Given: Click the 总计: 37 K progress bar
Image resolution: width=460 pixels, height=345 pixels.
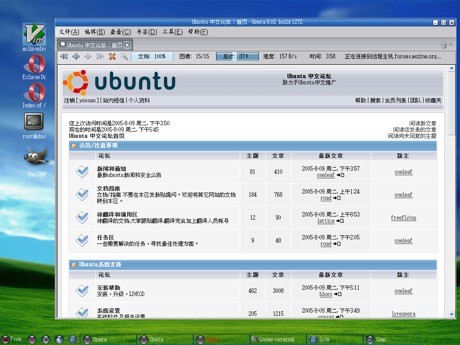Looking at the screenshot, I should click(x=237, y=56).
